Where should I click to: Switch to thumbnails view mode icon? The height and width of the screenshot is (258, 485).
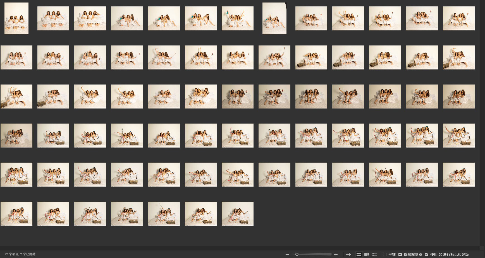tap(359, 254)
